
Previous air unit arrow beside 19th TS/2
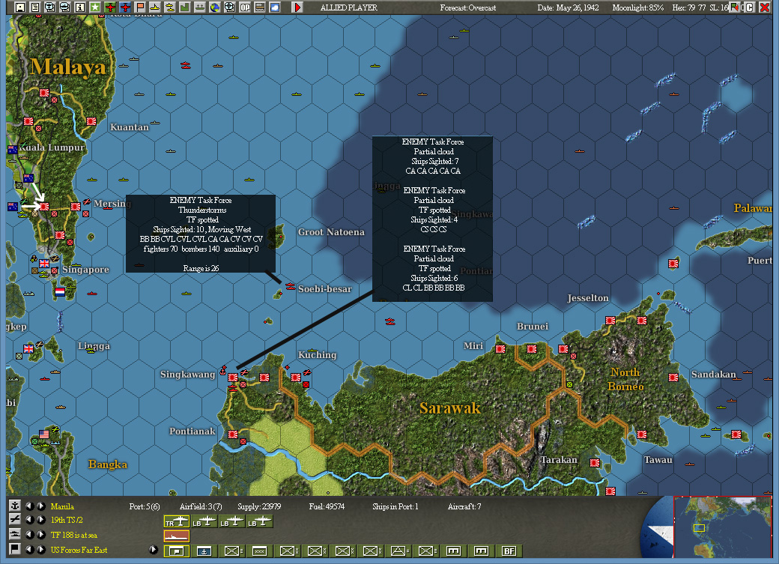coord(30,520)
